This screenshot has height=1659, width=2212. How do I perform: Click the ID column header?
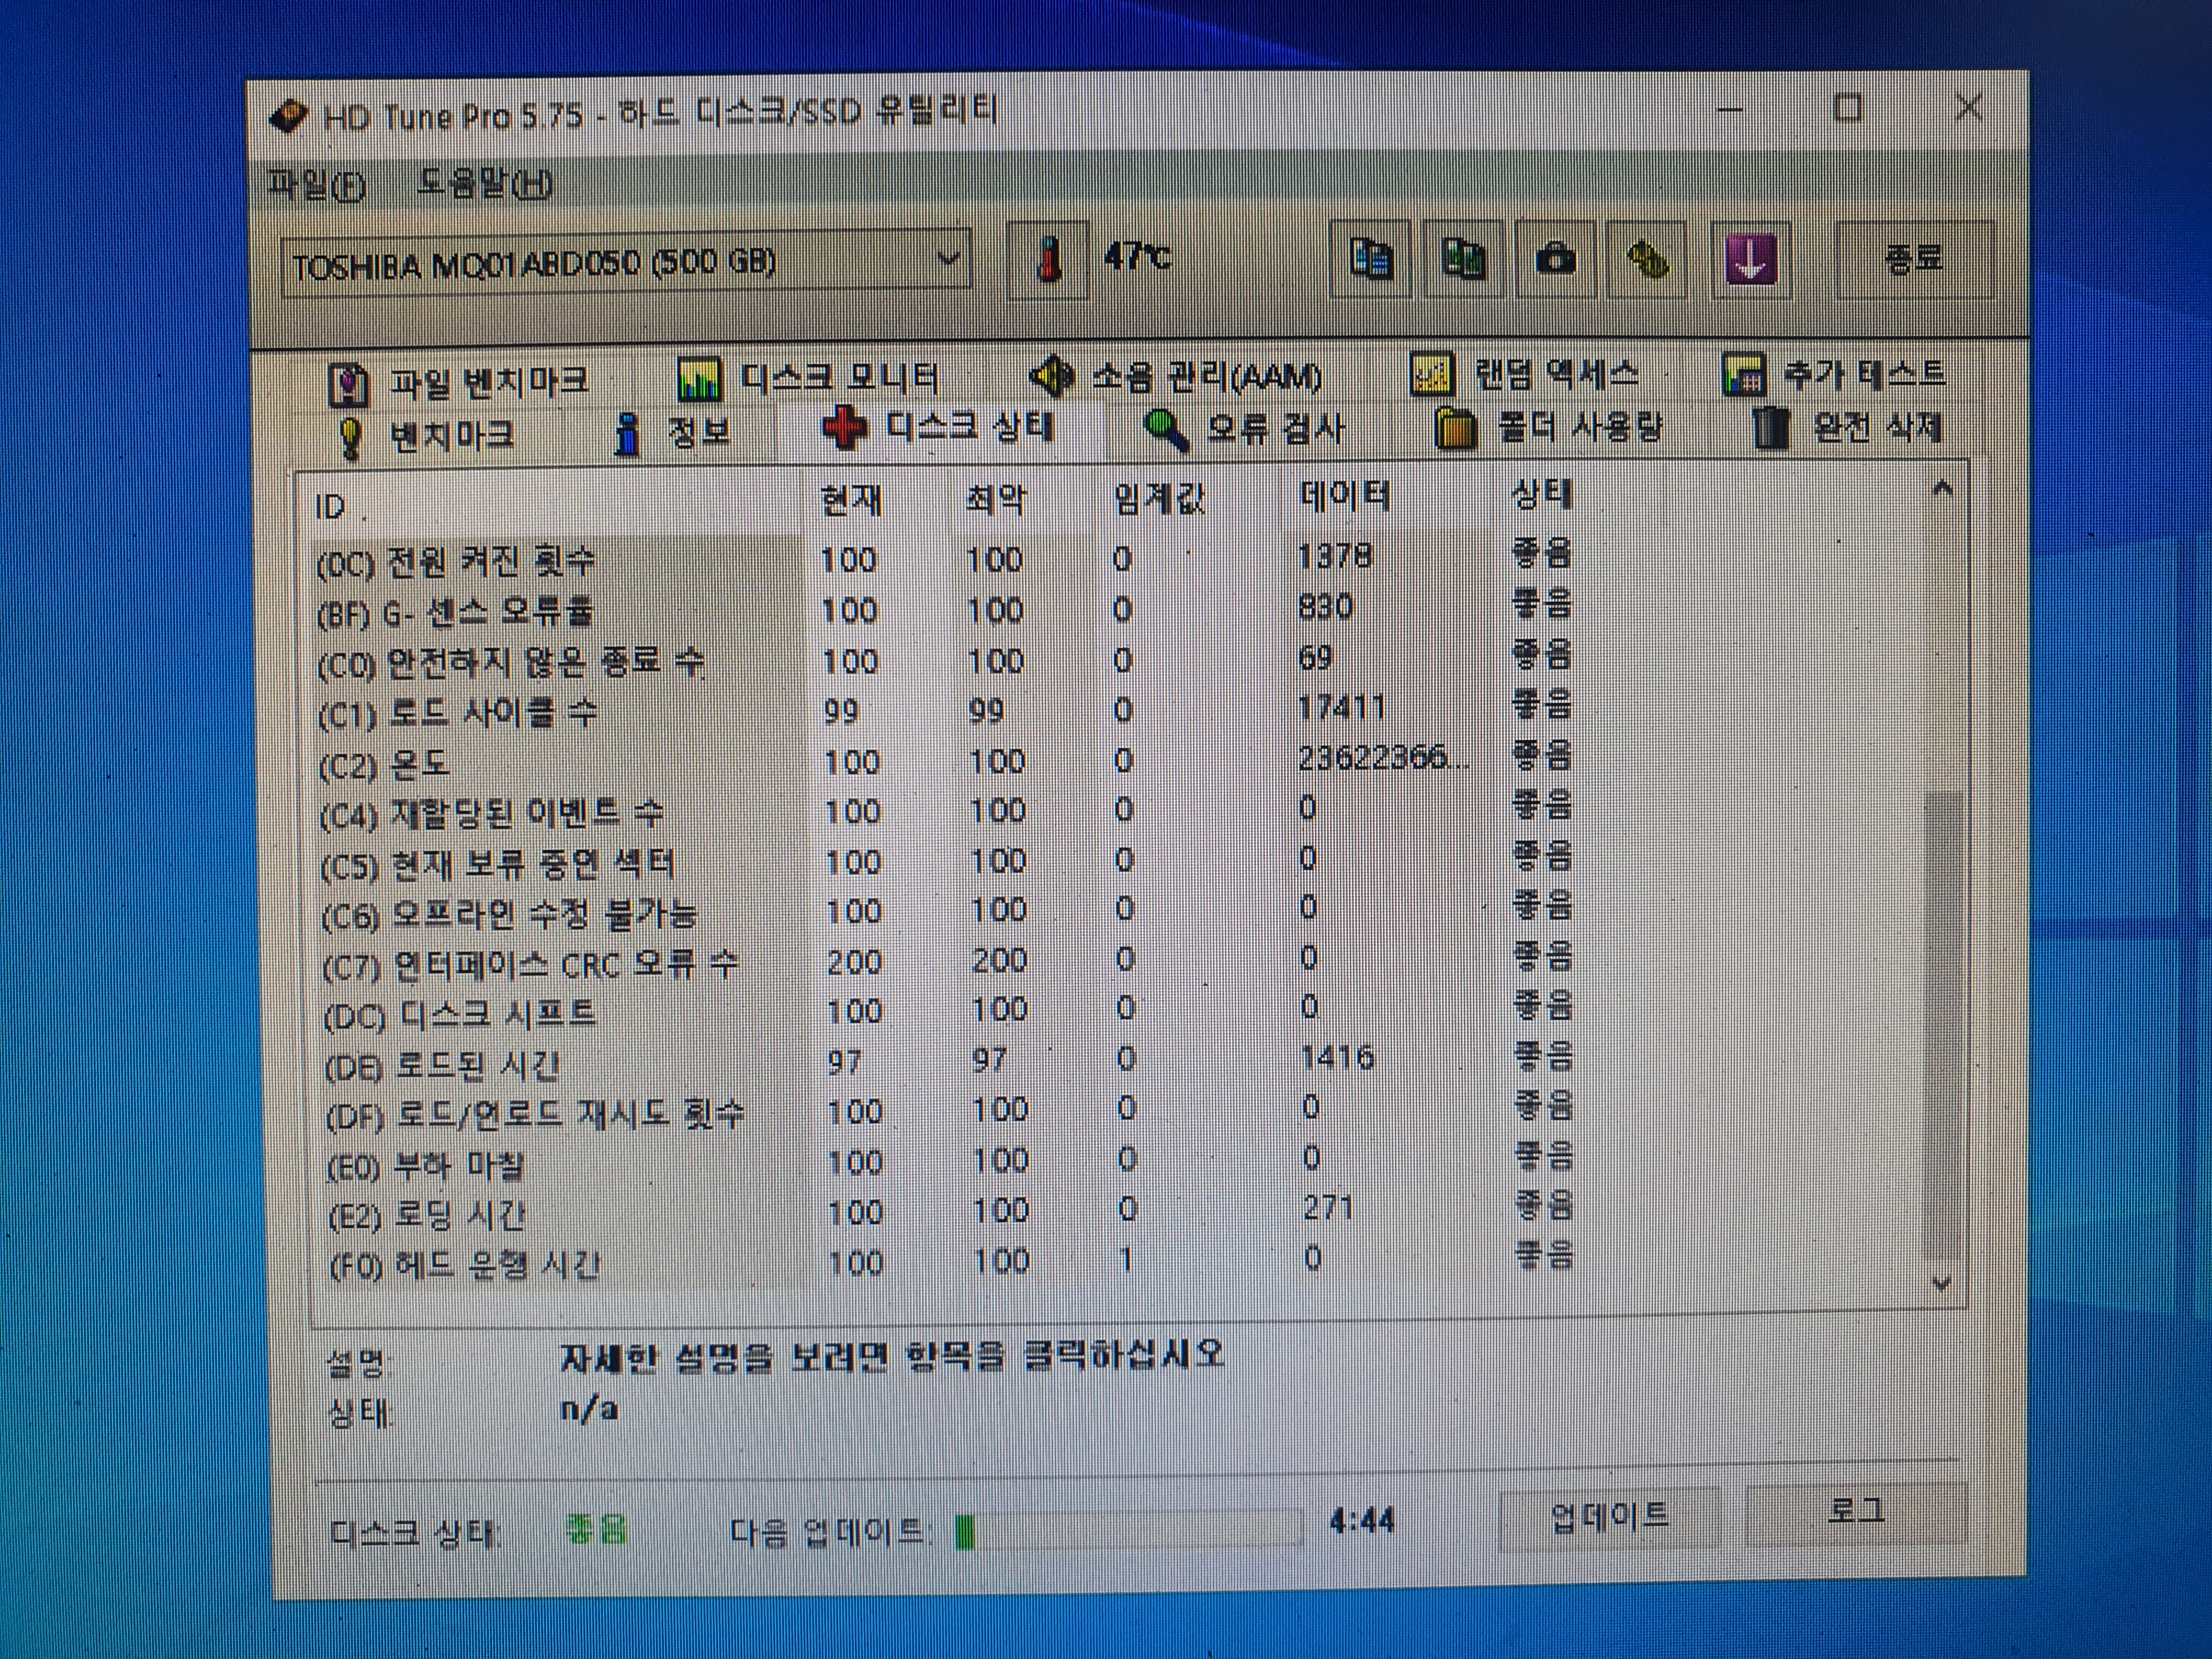(552, 505)
